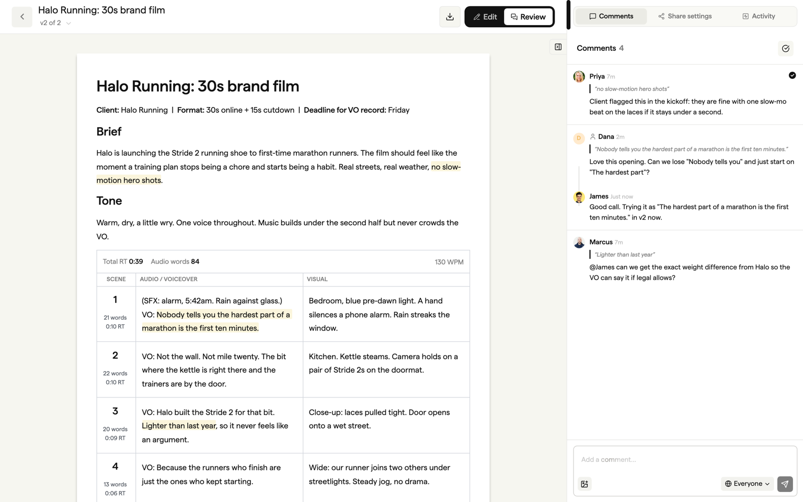
Task: Click the VISUAL column header
Action: point(317,279)
